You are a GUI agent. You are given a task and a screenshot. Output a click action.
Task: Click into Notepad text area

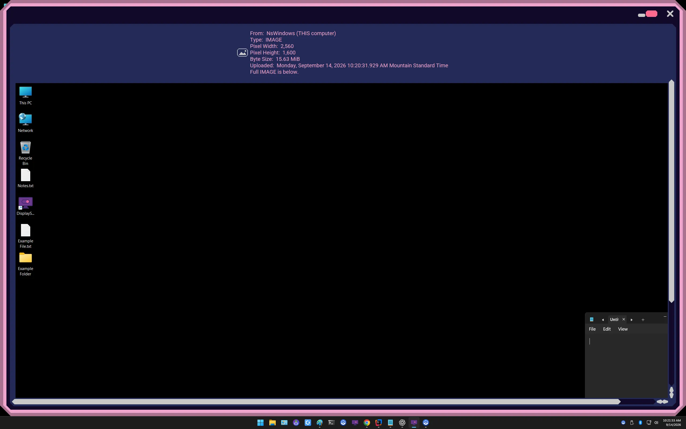pos(626,366)
